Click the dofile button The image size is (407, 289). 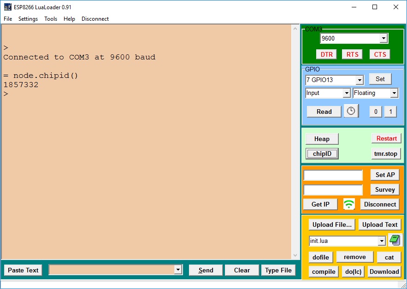point(320,257)
